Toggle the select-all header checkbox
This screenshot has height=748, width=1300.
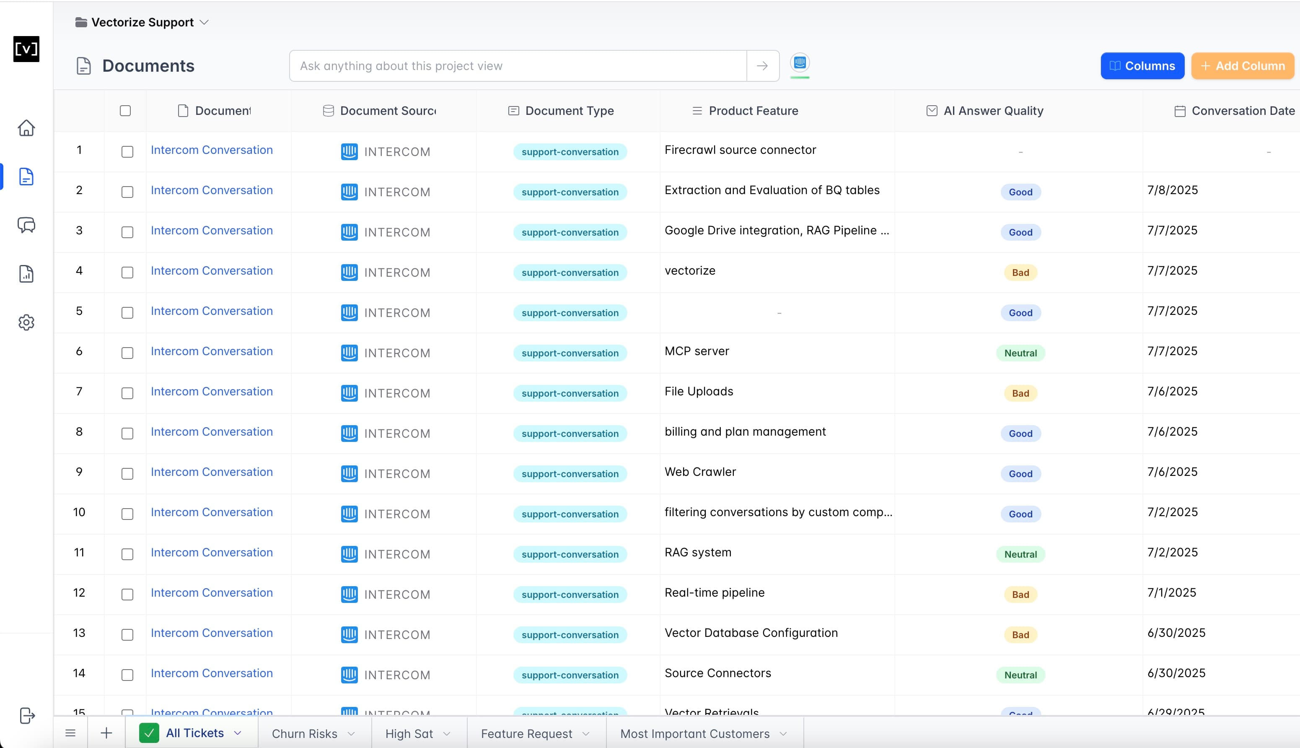[x=125, y=111]
